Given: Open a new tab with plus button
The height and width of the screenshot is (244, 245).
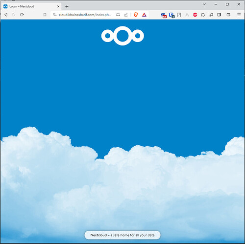Looking at the screenshot, I should 67,6.
